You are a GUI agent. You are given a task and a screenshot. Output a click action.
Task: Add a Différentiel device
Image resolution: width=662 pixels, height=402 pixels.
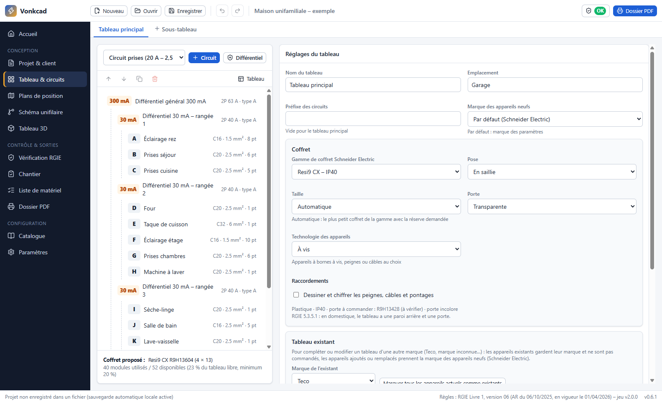pyautogui.click(x=245, y=58)
